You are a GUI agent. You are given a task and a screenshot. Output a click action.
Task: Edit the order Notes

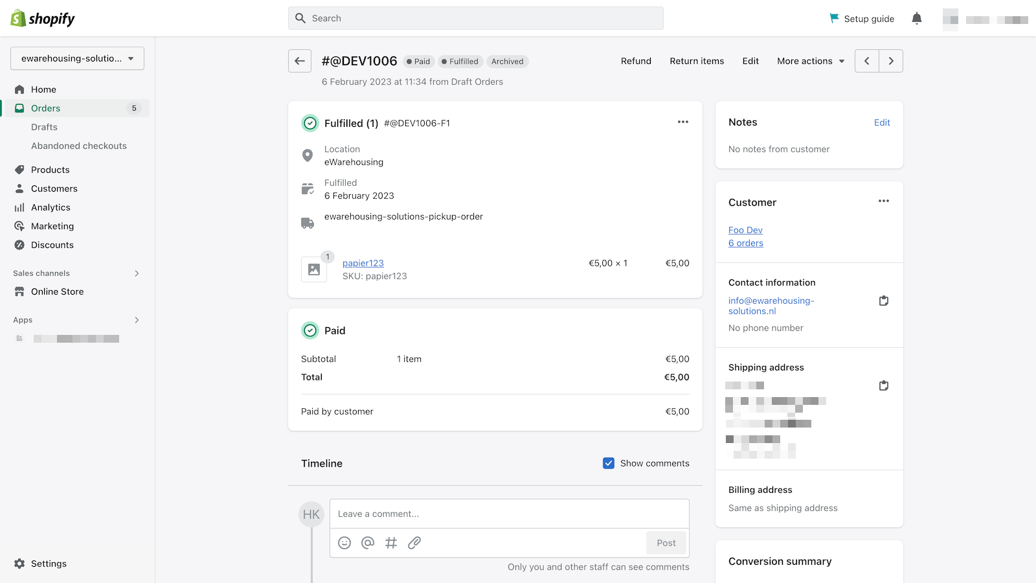coord(882,122)
